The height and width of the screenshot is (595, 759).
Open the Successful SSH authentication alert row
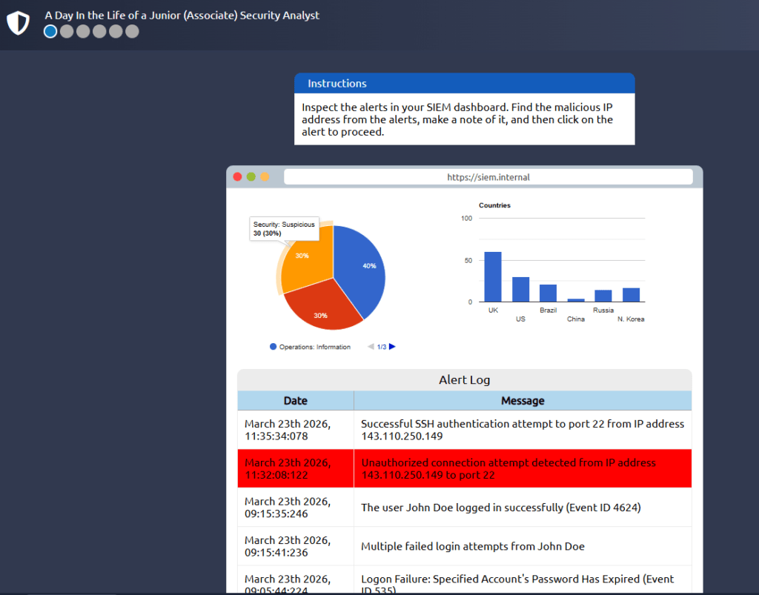tap(464, 430)
